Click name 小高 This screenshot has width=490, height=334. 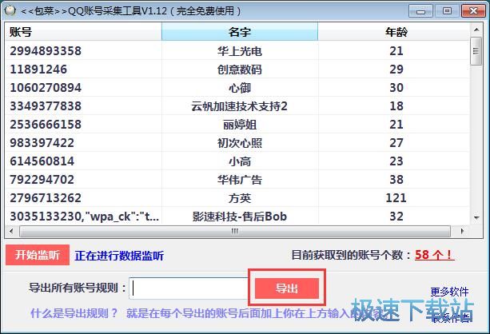click(240, 161)
